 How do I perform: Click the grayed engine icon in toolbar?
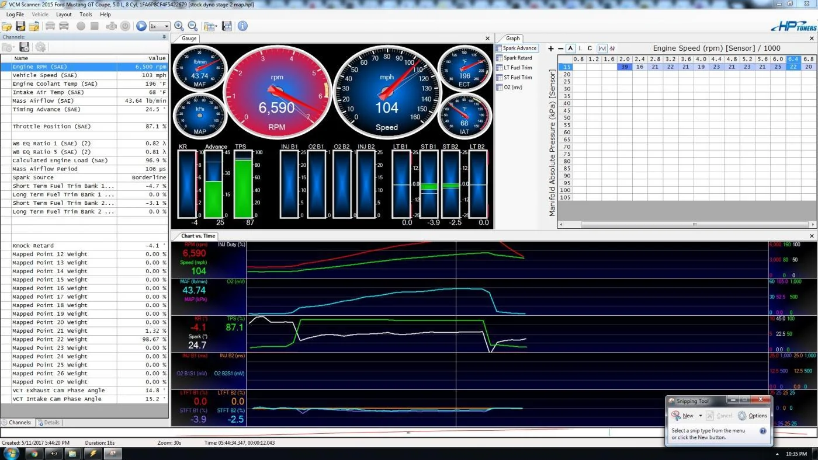click(111, 26)
